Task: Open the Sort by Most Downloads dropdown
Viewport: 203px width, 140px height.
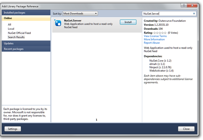Action: [80, 13]
